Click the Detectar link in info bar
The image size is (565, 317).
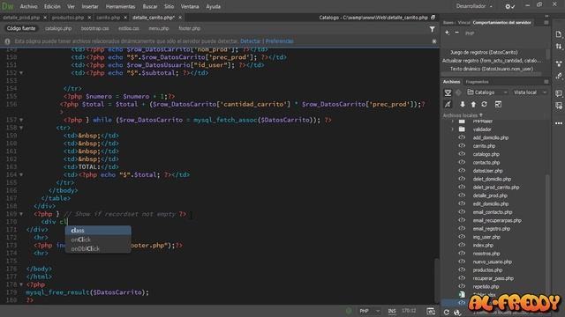point(251,41)
